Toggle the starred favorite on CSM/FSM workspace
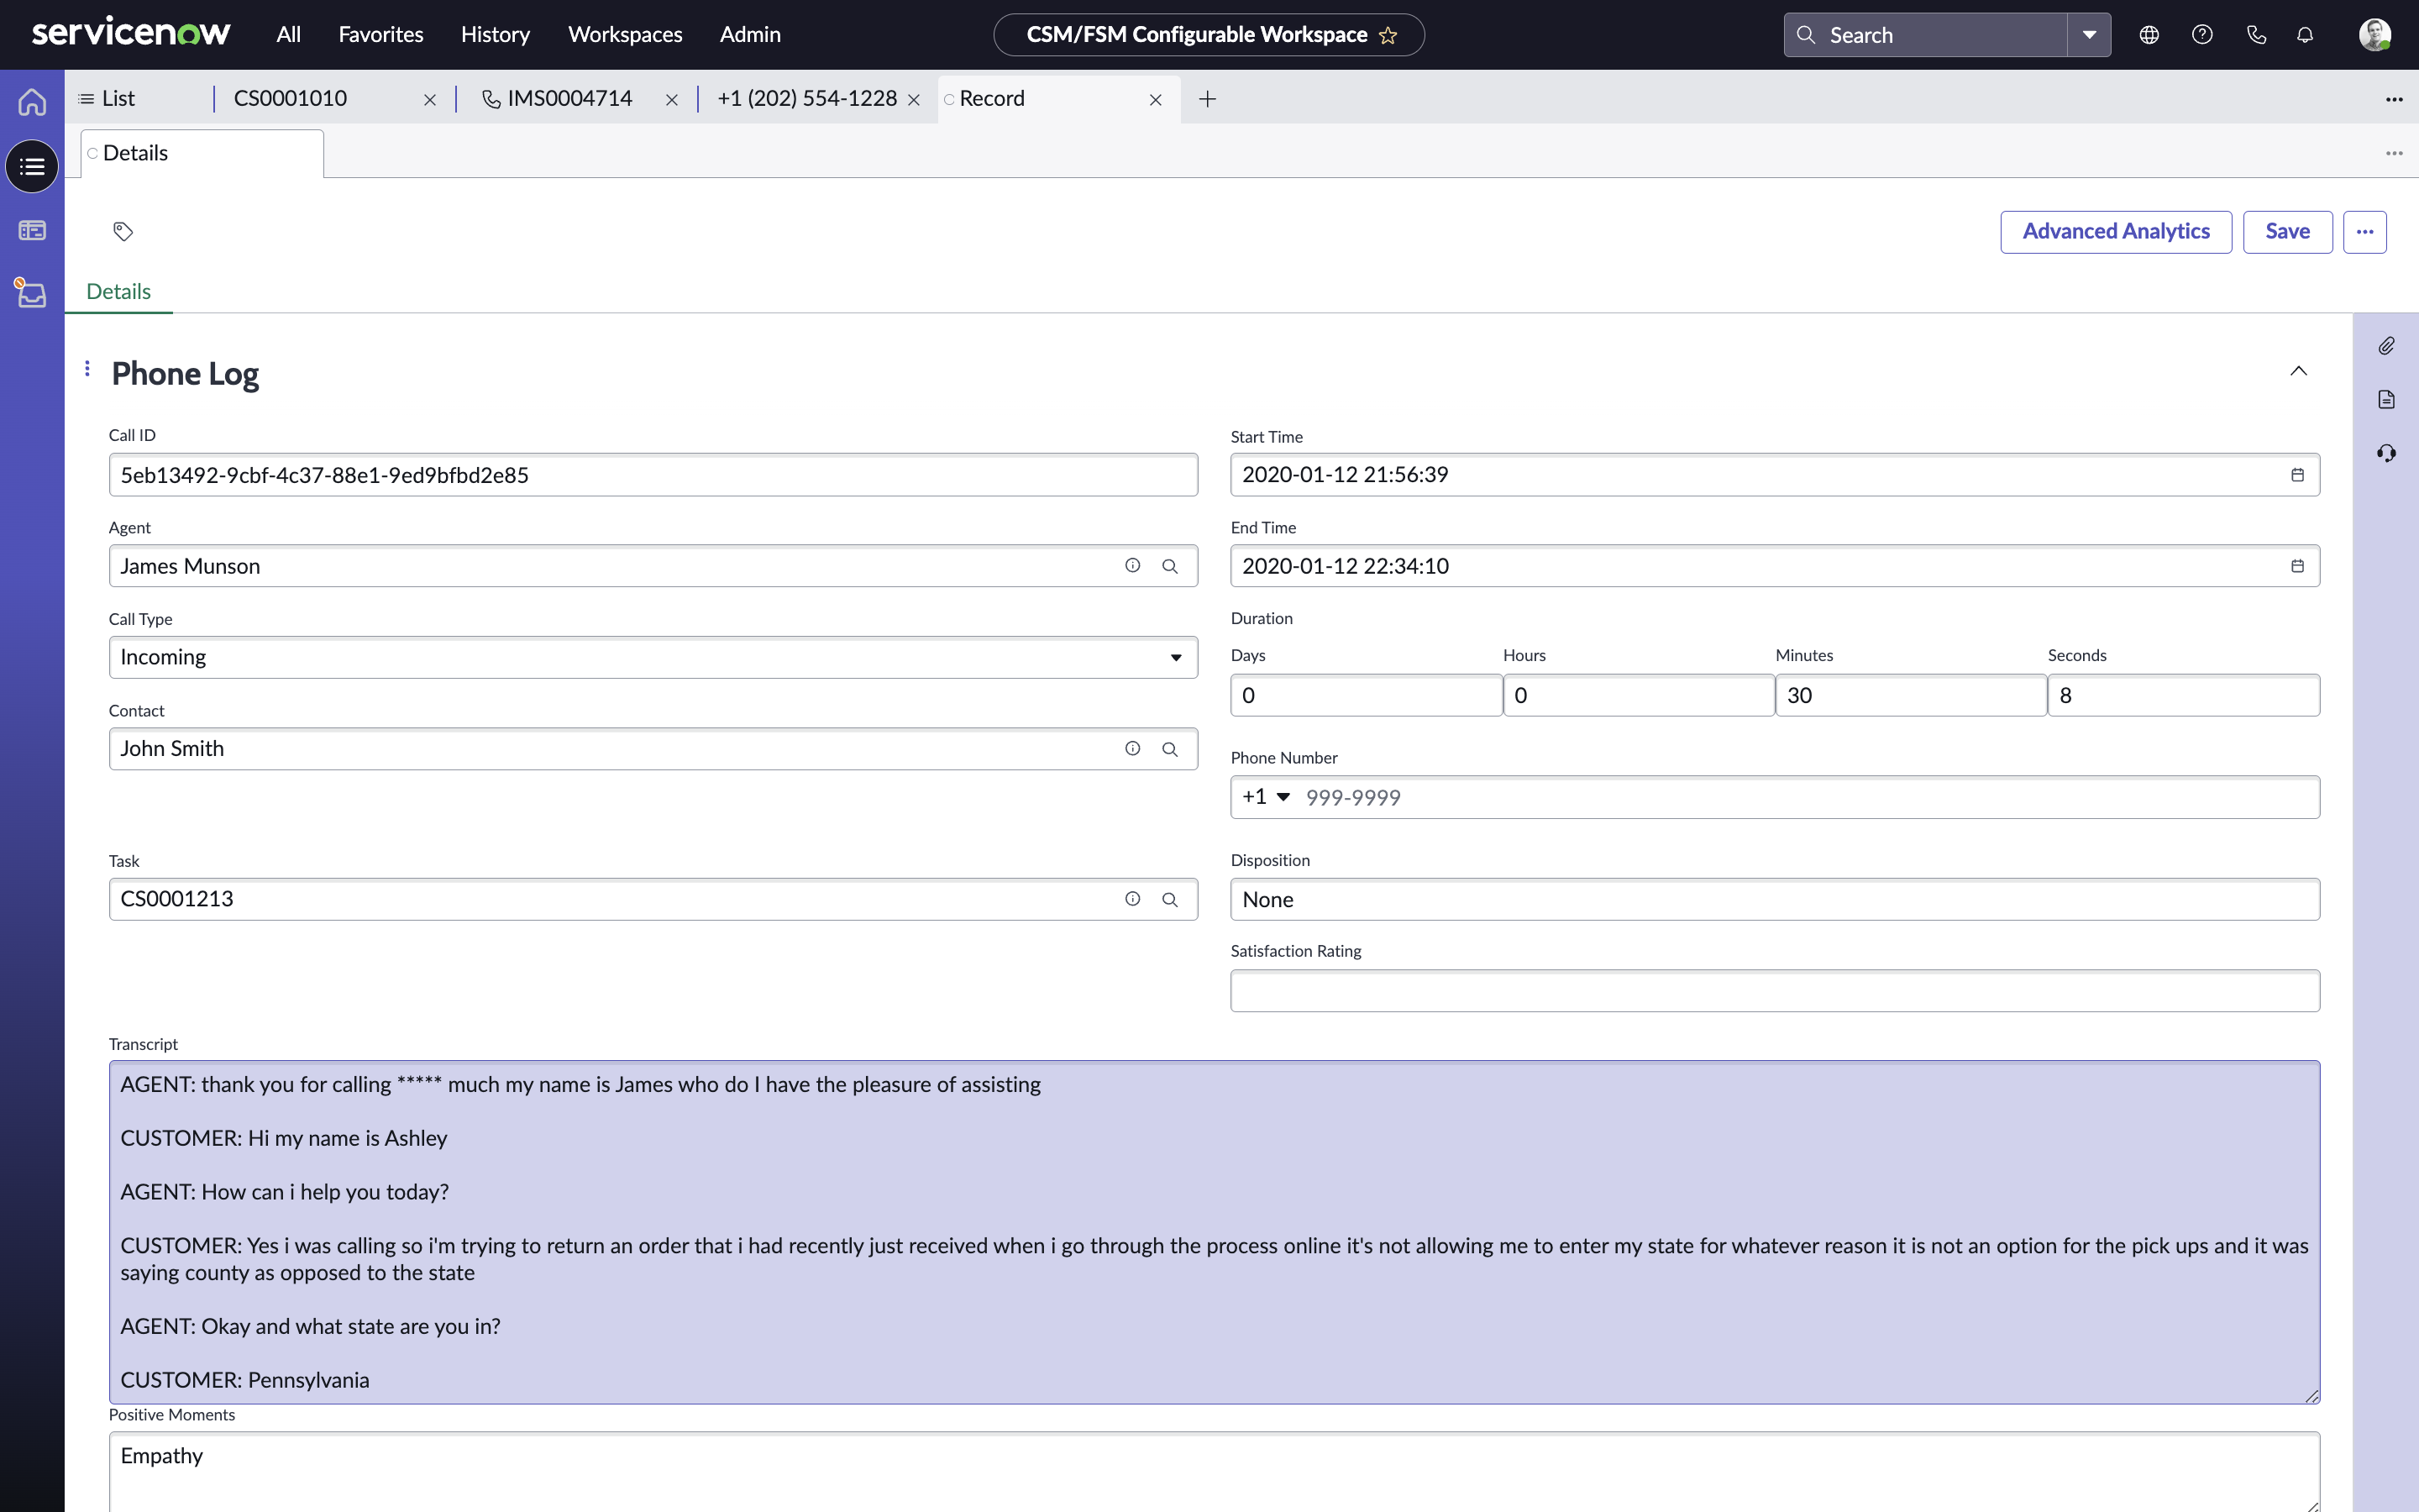 tap(1393, 34)
